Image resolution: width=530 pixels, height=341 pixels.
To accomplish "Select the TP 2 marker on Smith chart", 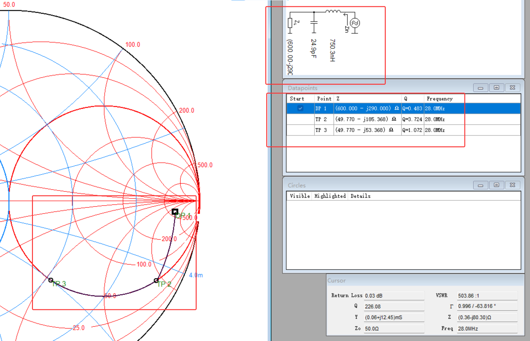I will (x=156, y=280).
